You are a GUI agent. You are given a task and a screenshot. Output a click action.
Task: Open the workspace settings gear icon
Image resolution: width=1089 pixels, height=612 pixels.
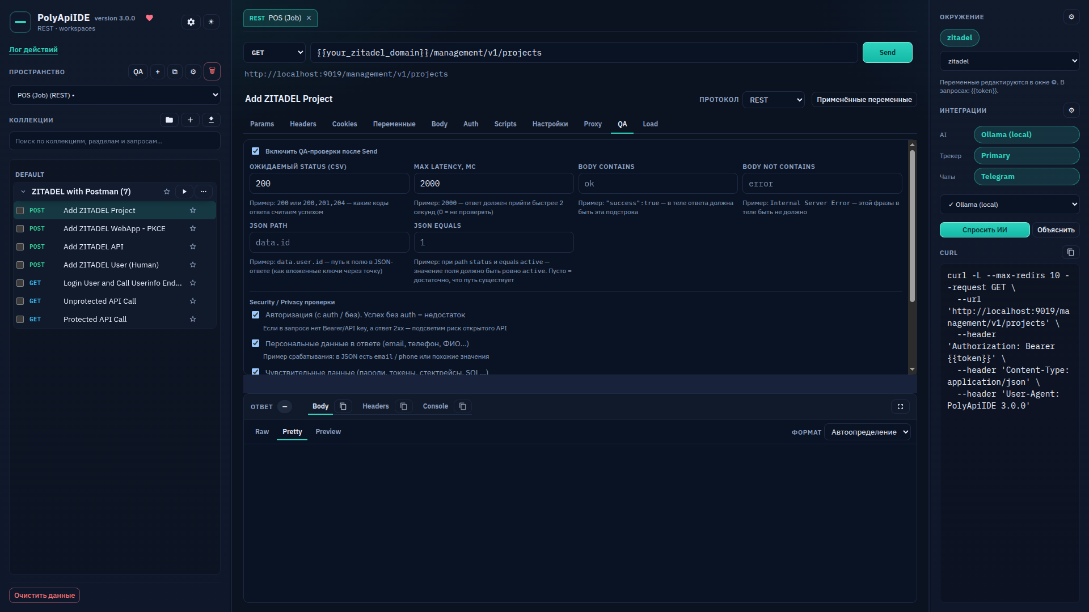pyautogui.click(x=193, y=72)
